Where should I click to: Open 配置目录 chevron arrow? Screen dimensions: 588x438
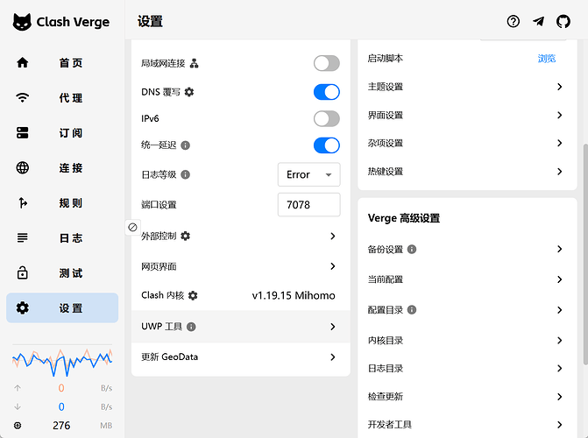coord(559,310)
